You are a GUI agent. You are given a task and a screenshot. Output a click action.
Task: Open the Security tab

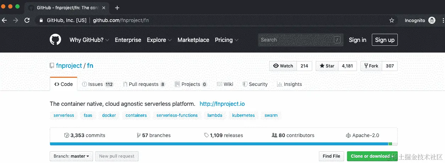(255, 84)
